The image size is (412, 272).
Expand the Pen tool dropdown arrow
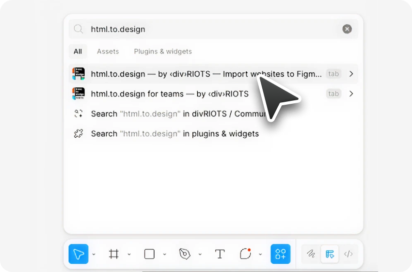[x=200, y=254]
